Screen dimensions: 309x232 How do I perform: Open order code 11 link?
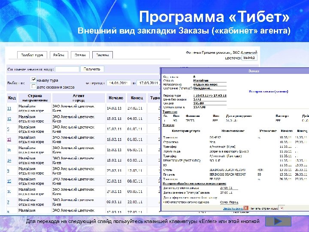pyautogui.click(x=9, y=108)
